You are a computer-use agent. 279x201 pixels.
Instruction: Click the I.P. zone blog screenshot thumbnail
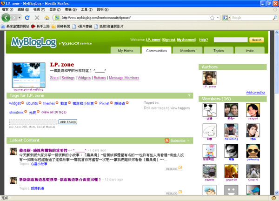[x=28, y=75]
